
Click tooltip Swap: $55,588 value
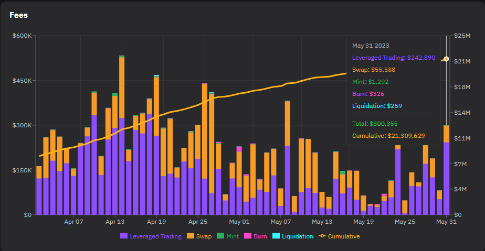click(374, 70)
